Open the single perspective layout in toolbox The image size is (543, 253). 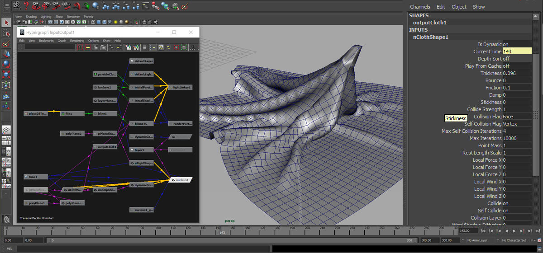(6, 130)
